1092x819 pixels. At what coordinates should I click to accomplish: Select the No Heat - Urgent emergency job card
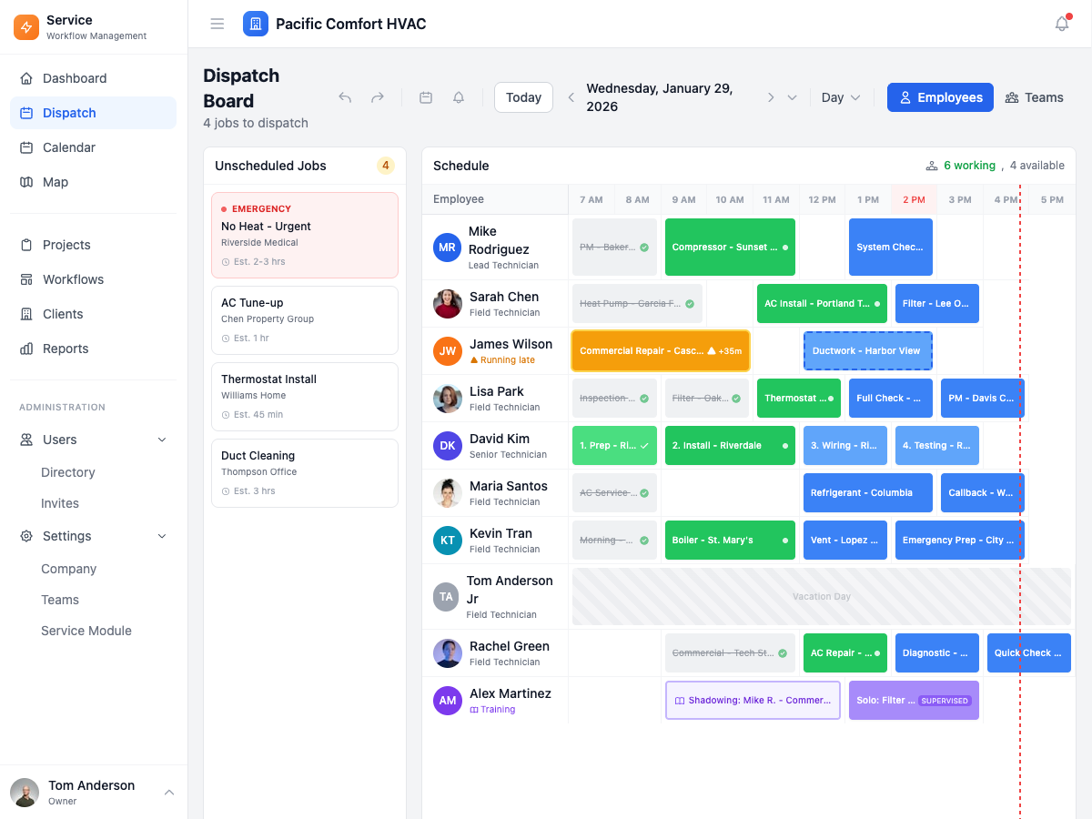(x=304, y=235)
